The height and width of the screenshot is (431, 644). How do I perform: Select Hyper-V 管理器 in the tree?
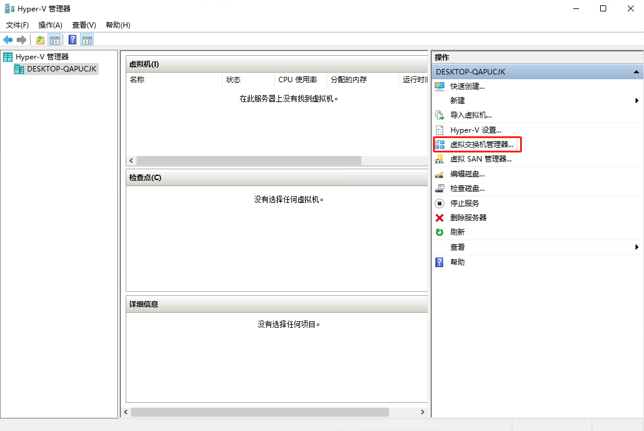point(42,56)
